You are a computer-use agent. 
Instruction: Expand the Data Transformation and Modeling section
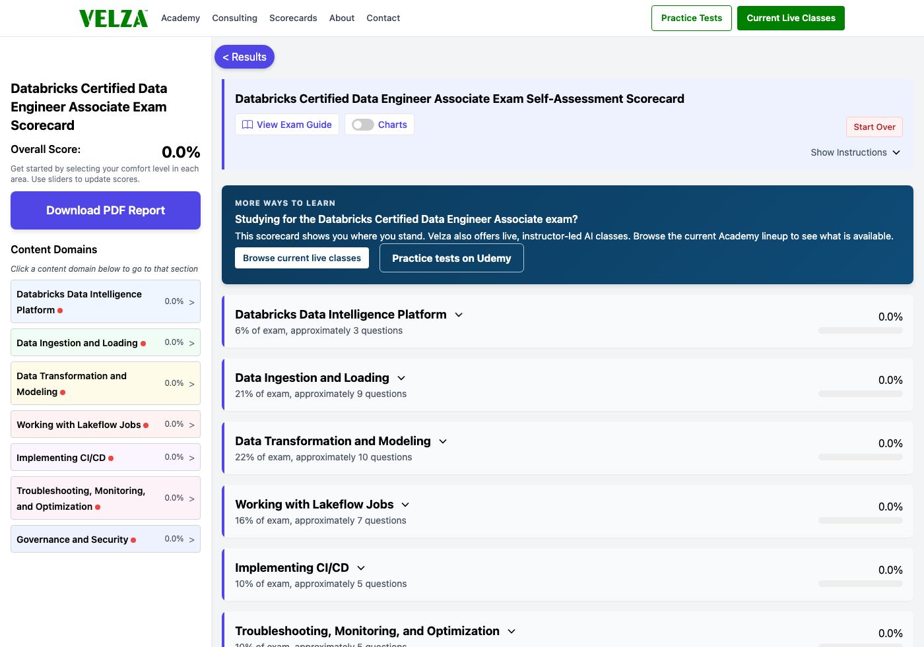[443, 441]
